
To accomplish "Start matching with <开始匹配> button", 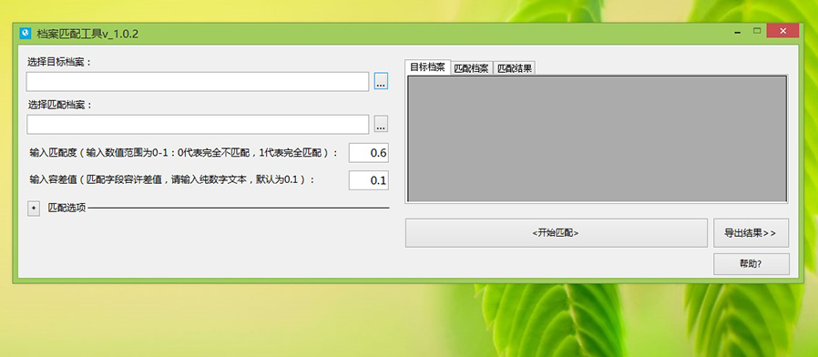I will point(557,233).
